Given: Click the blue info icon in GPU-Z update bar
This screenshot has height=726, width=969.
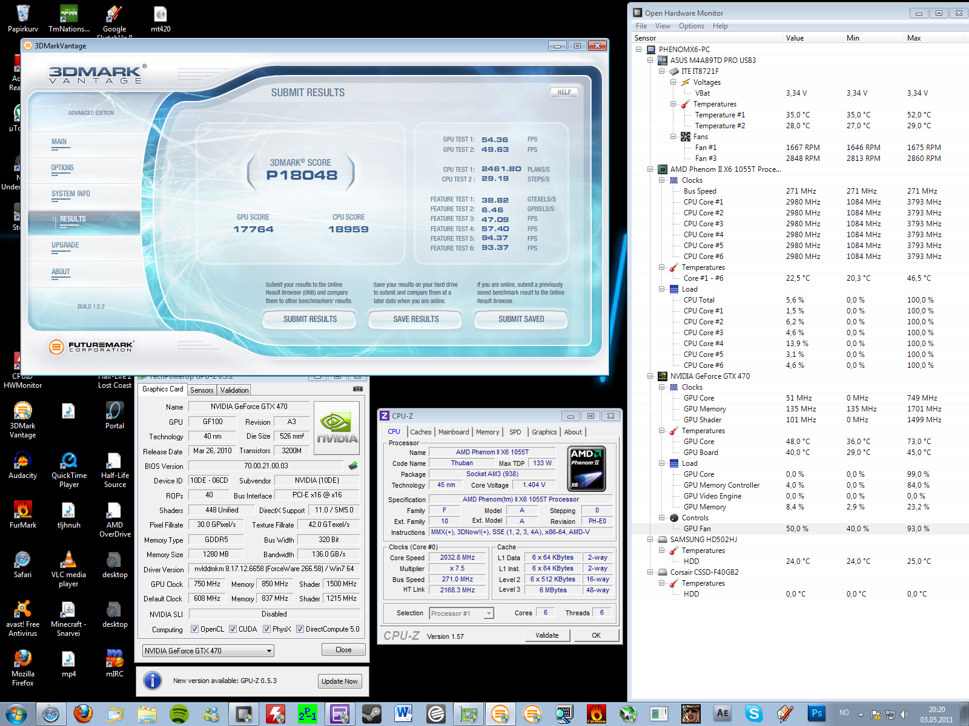Looking at the screenshot, I should click(x=153, y=681).
